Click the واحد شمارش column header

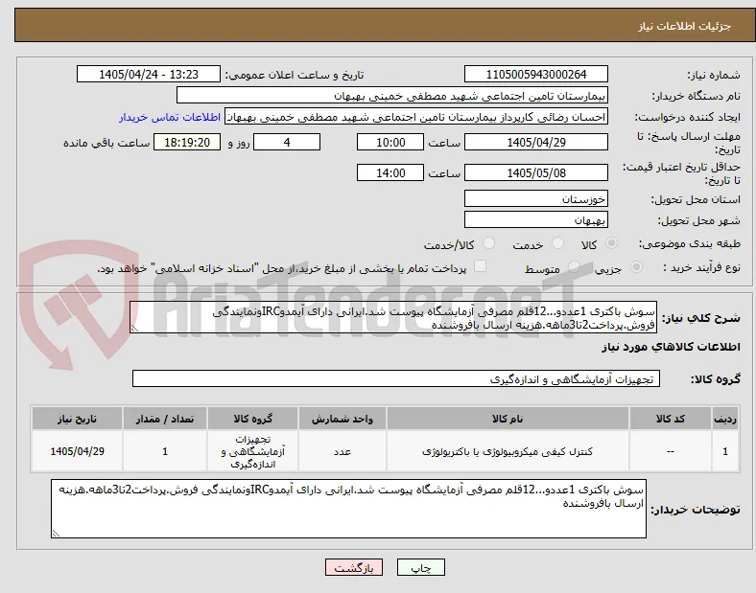(x=343, y=419)
